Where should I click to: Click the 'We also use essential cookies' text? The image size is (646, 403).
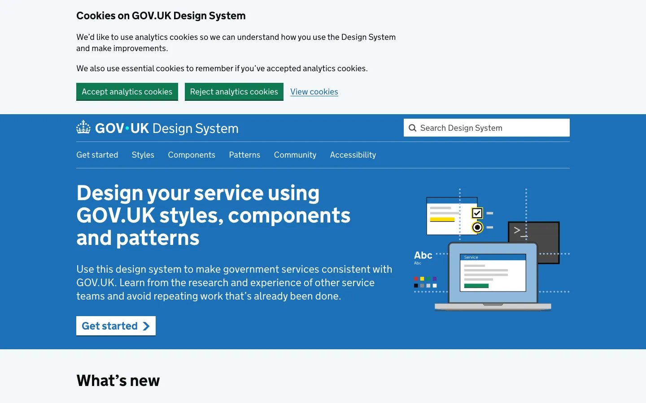222,69
